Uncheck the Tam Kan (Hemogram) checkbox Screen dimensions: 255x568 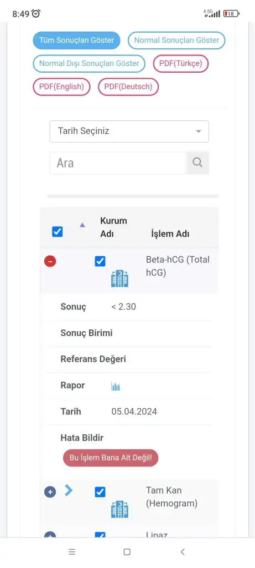pos(100,492)
